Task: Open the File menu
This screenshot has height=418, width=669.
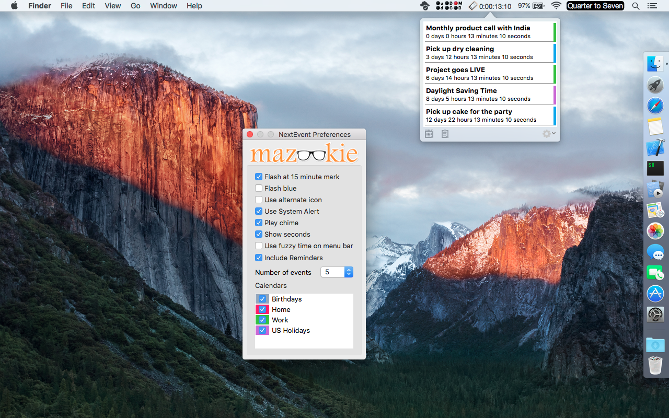Action: (66, 6)
